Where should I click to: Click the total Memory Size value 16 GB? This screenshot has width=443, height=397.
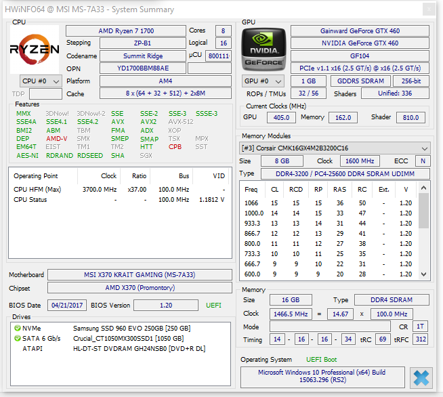pyautogui.click(x=291, y=300)
